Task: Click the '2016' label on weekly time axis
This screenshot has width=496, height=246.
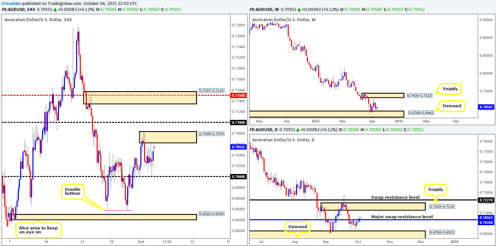Action: point(399,121)
